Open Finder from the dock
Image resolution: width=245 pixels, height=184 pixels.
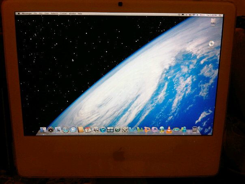point(43,130)
